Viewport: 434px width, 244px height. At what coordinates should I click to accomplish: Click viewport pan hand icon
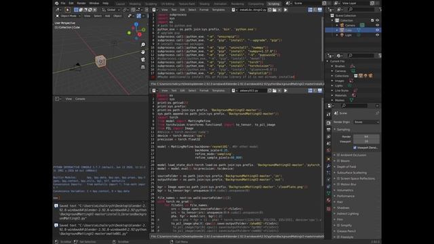(143, 52)
